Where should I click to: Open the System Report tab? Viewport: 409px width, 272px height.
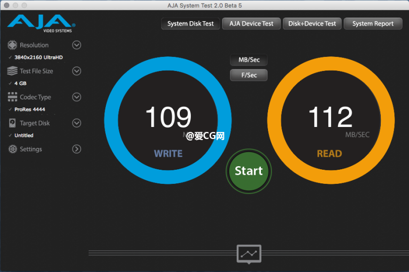[373, 24]
